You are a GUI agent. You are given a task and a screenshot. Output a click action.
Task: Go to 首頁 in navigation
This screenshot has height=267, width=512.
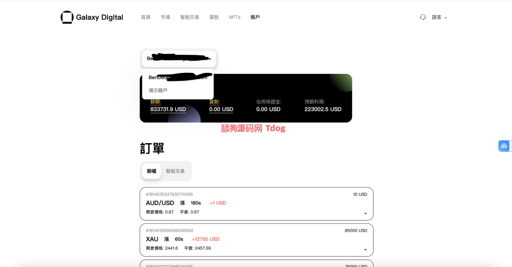tap(145, 17)
